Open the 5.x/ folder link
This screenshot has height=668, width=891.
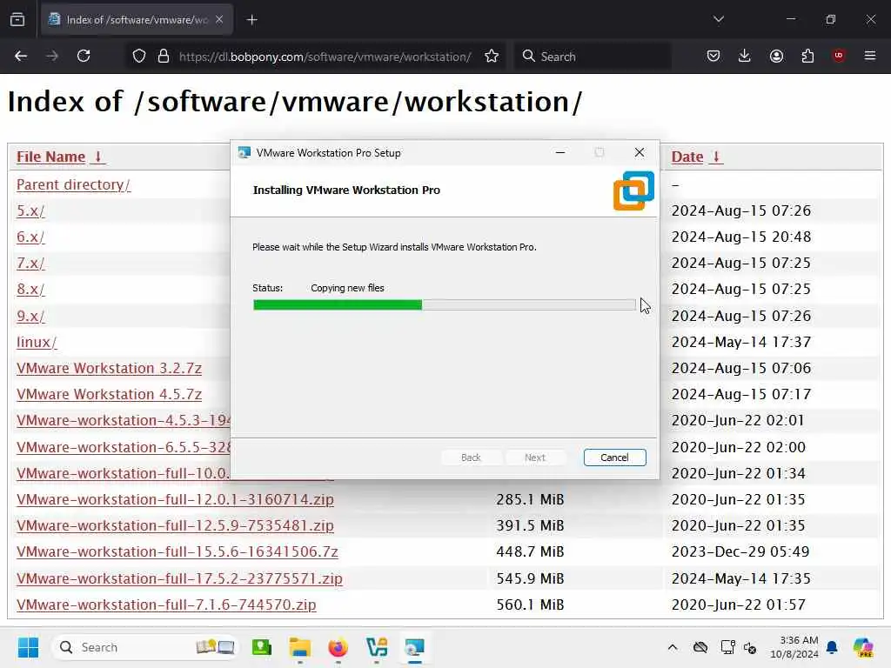[30, 210]
